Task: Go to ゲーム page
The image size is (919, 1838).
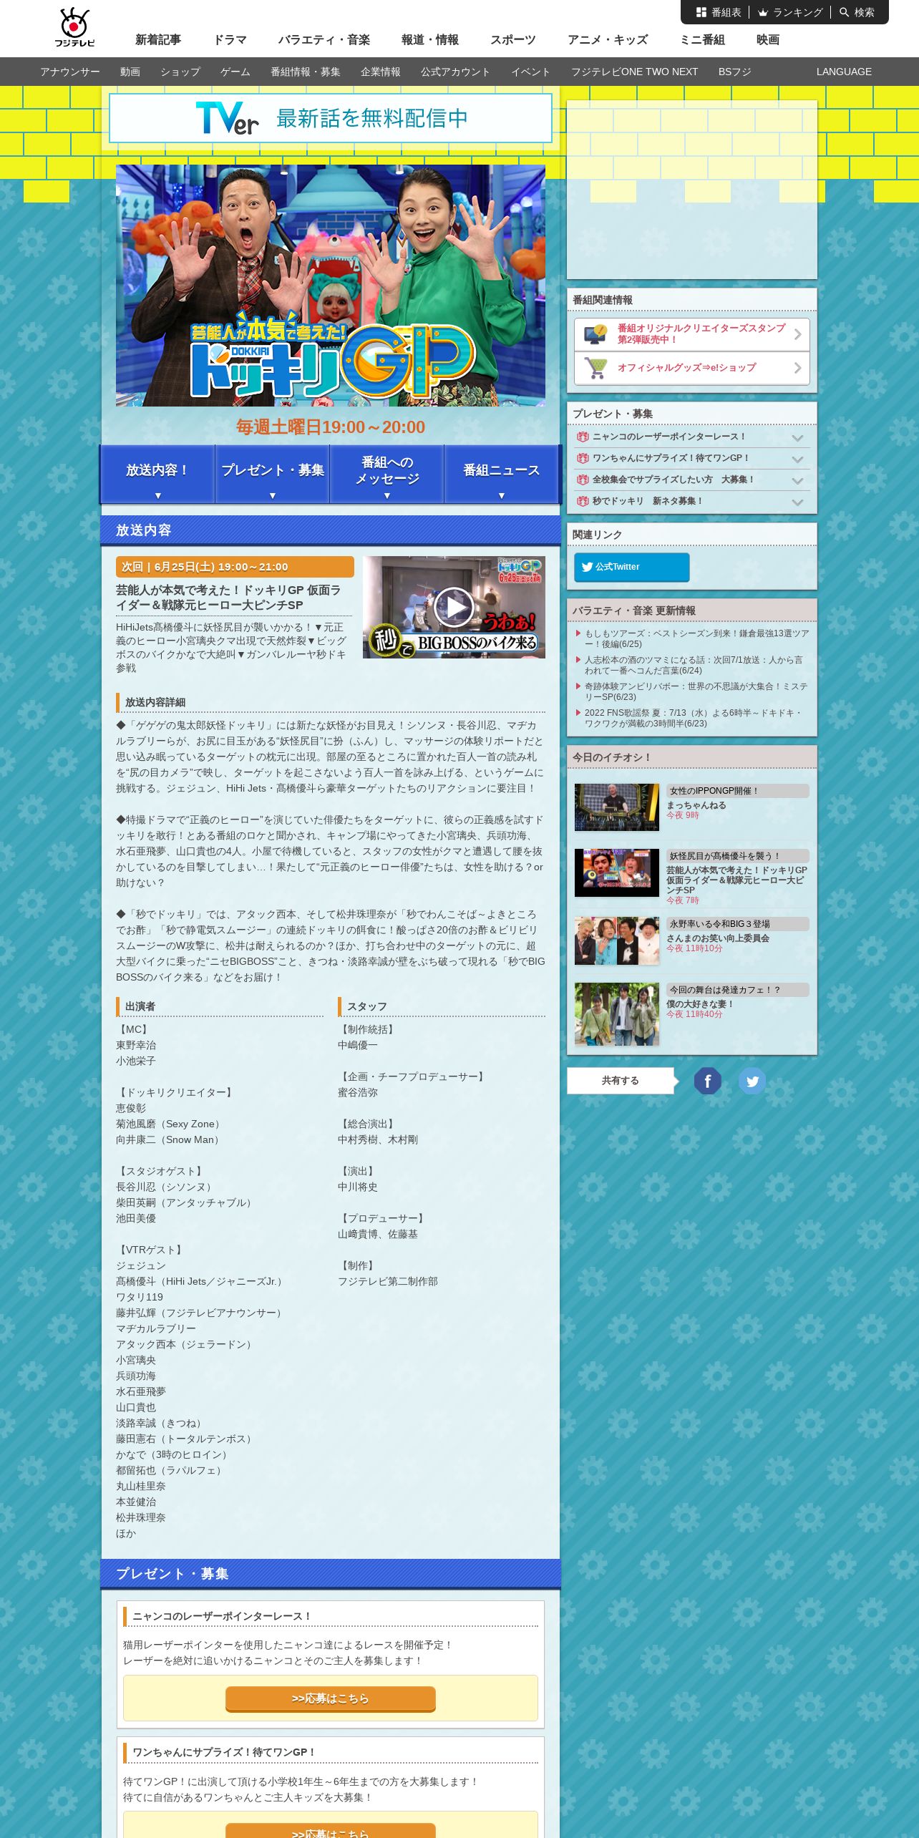Action: point(235,72)
